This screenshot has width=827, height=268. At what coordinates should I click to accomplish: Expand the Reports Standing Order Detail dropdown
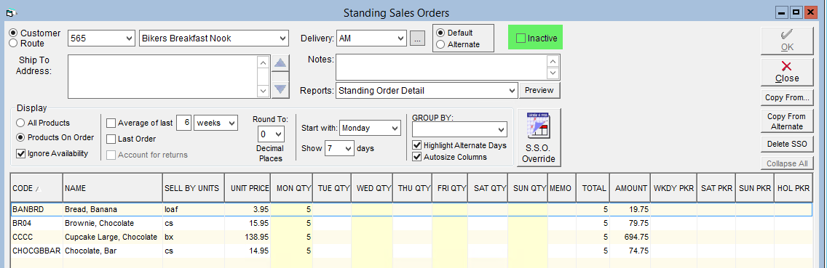(x=427, y=91)
